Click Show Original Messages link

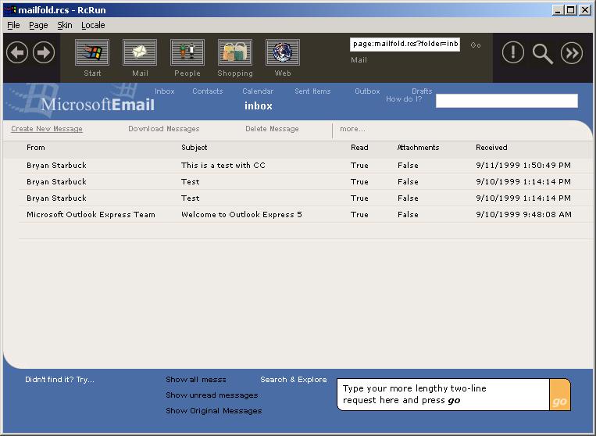[213, 411]
